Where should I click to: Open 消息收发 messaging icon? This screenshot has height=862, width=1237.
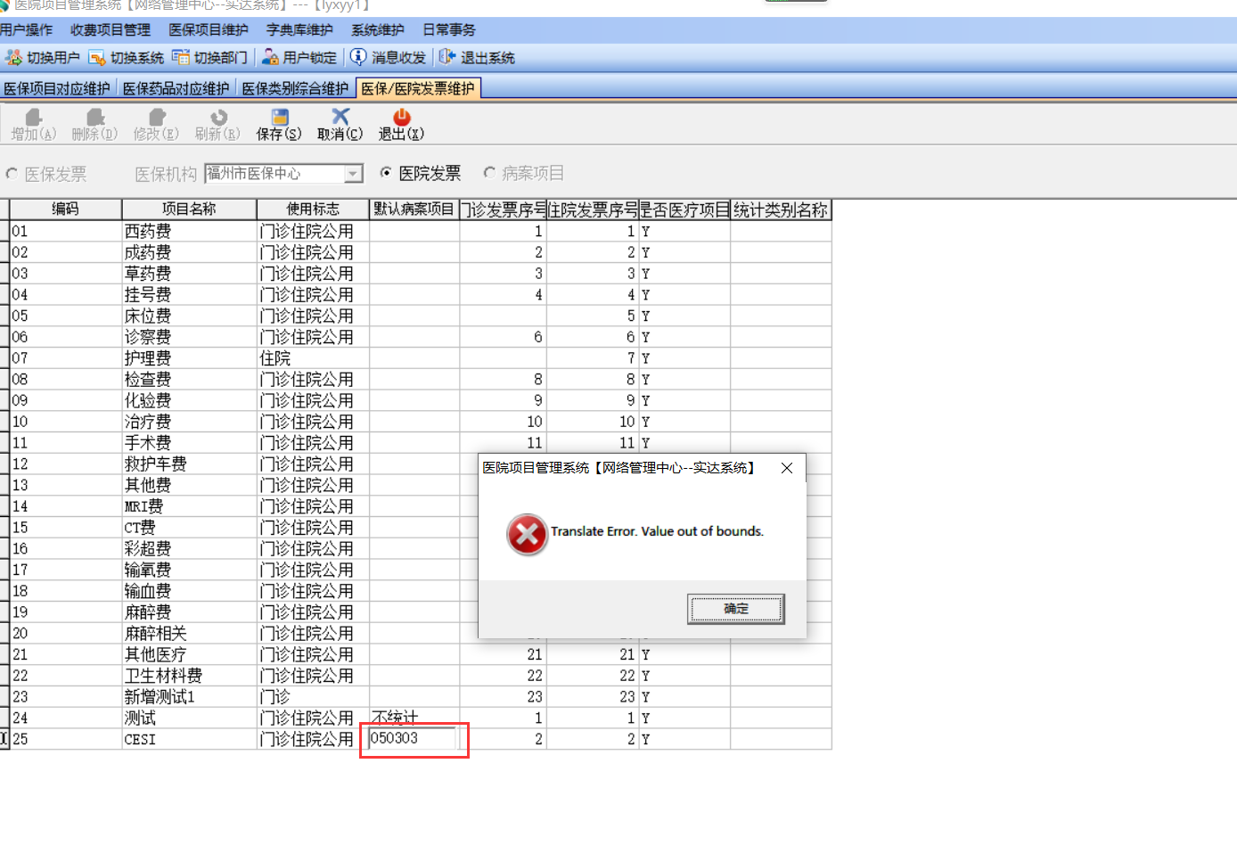pos(388,58)
